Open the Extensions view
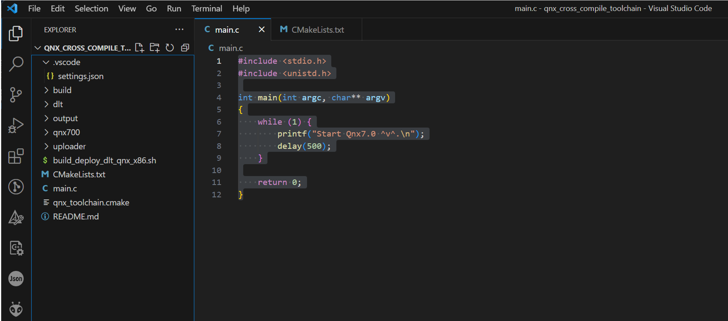Image resolution: width=728 pixels, height=321 pixels. click(16, 156)
